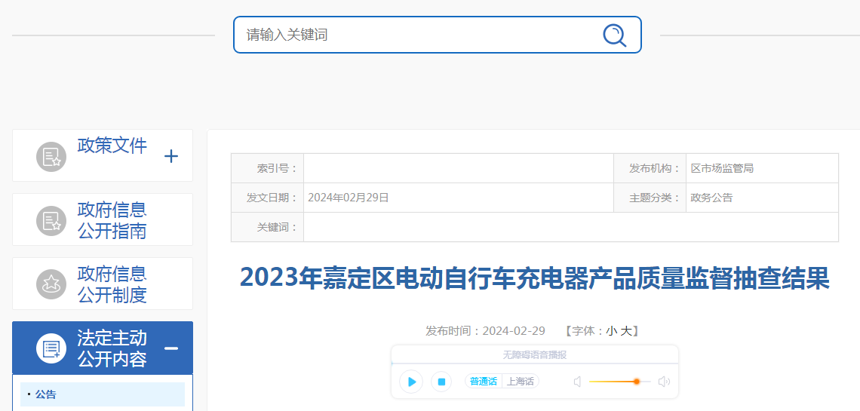Screen dimensions: 860x411
Task: Expand the 政策文件 plus sign
Action: (x=171, y=157)
